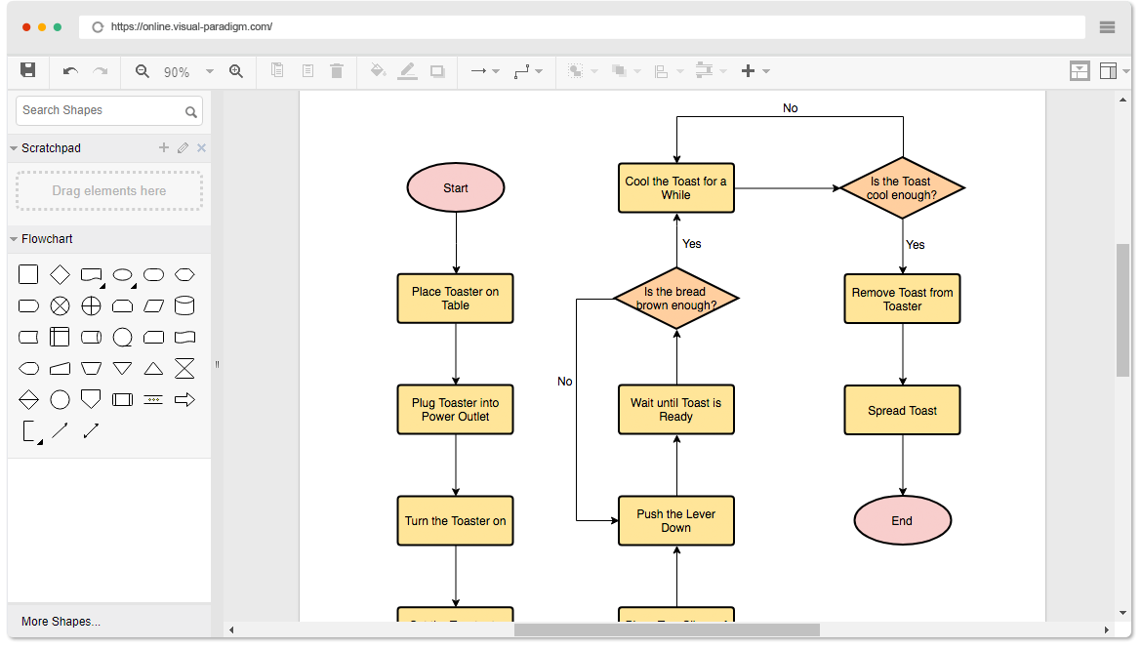Undo the last action
This screenshot has width=1142, height=649.
(x=68, y=70)
